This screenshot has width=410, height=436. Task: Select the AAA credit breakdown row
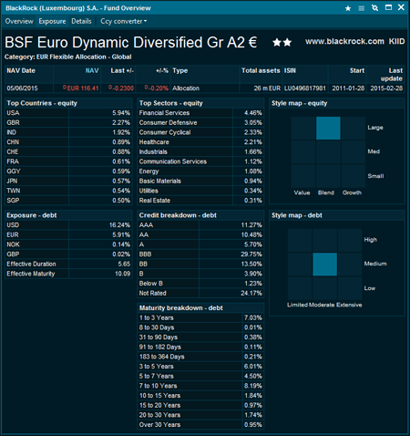pyautogui.click(x=200, y=225)
